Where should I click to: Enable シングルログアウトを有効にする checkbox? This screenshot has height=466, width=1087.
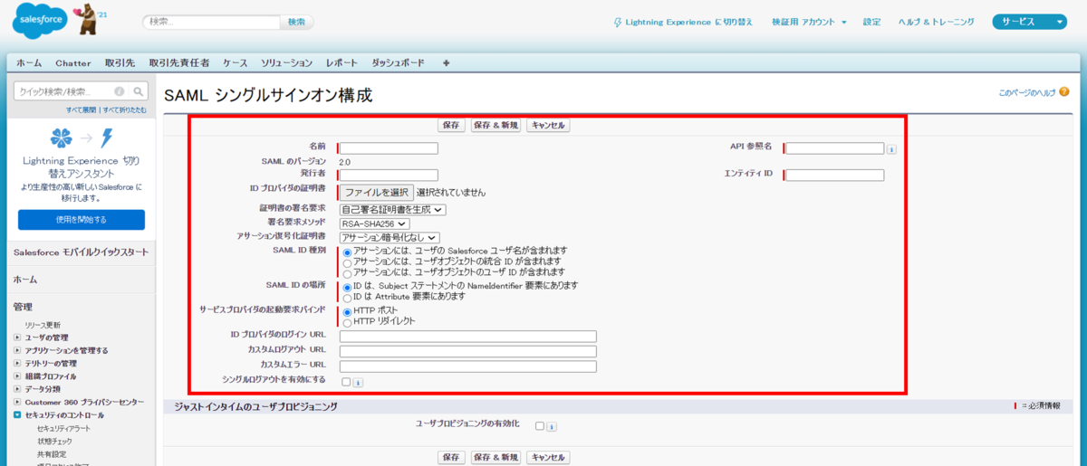click(x=346, y=382)
